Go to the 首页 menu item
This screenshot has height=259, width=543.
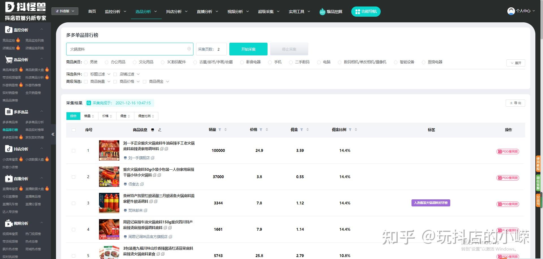(x=92, y=11)
